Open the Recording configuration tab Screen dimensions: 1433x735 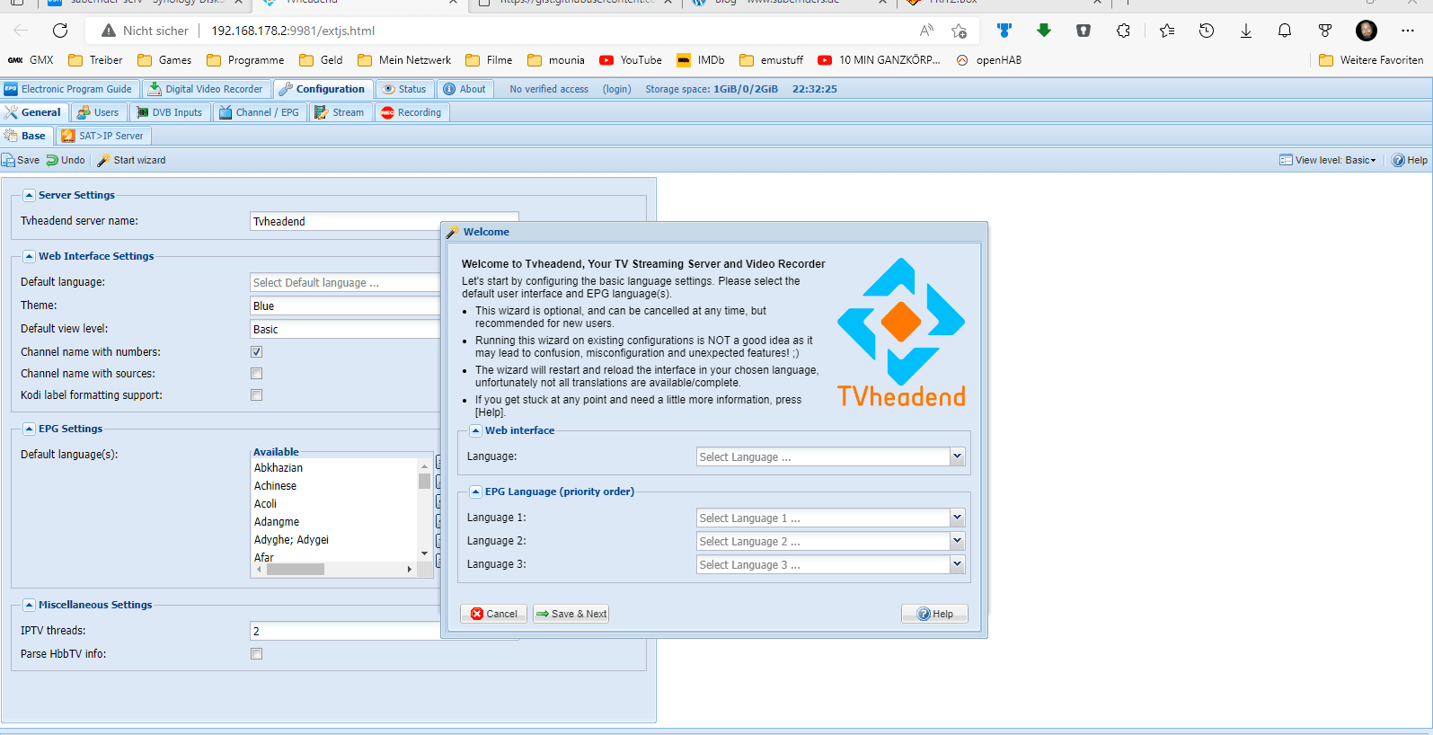point(411,112)
